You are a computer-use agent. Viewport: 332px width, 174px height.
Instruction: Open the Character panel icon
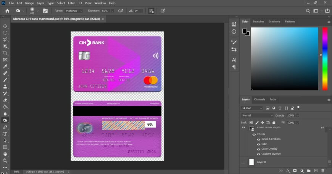[x=234, y=60]
